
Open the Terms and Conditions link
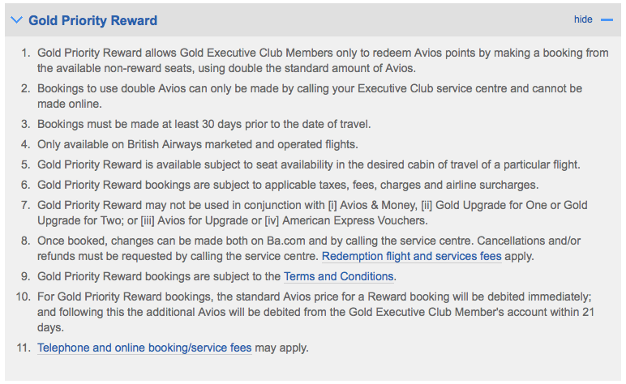click(x=338, y=276)
